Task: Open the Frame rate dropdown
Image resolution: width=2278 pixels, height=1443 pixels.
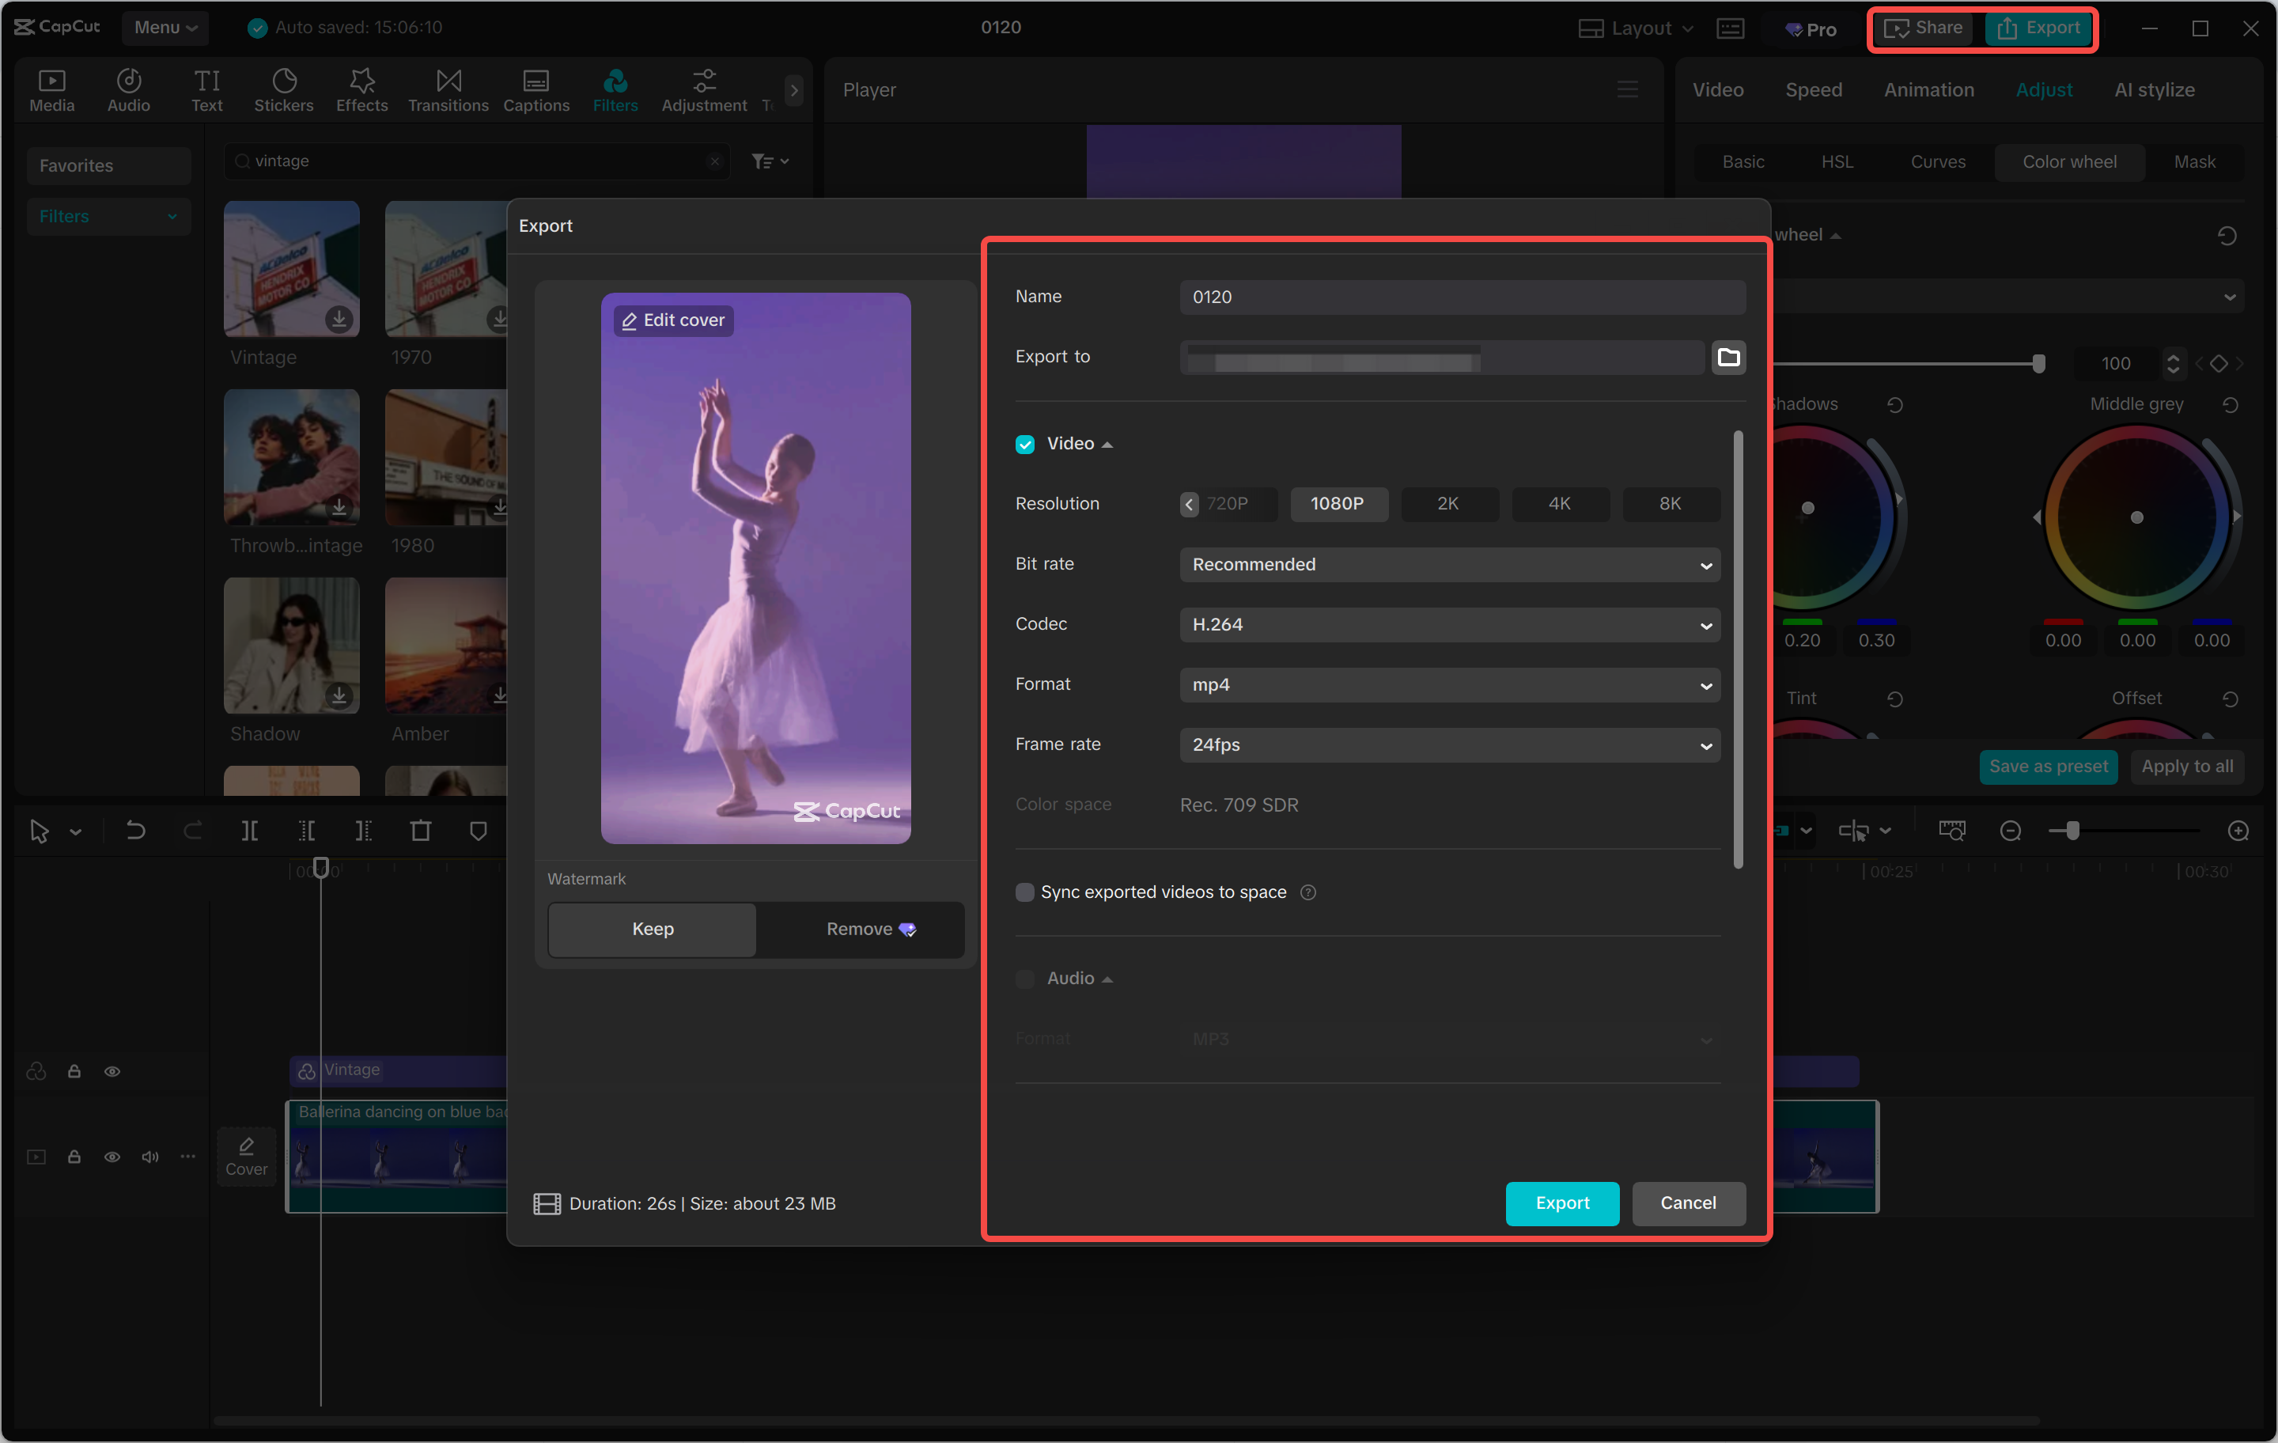Action: (1449, 744)
